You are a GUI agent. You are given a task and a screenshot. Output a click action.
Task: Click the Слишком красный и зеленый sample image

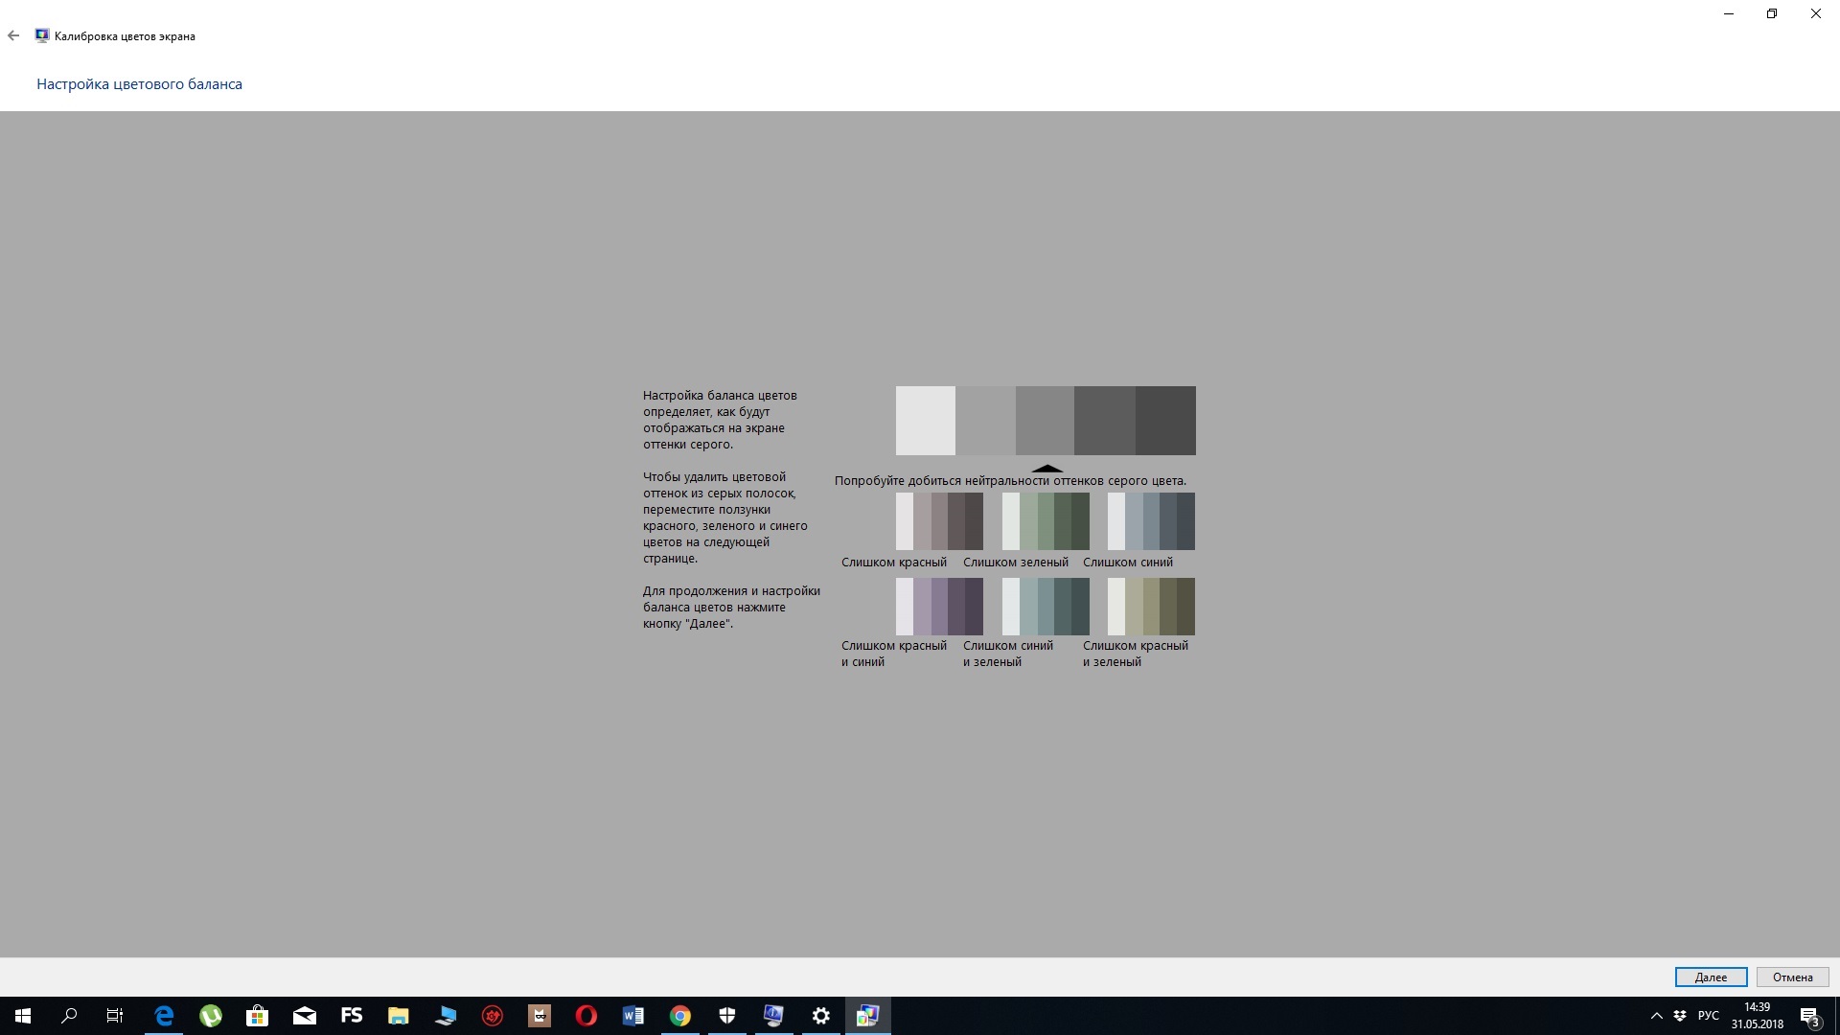(x=1151, y=607)
